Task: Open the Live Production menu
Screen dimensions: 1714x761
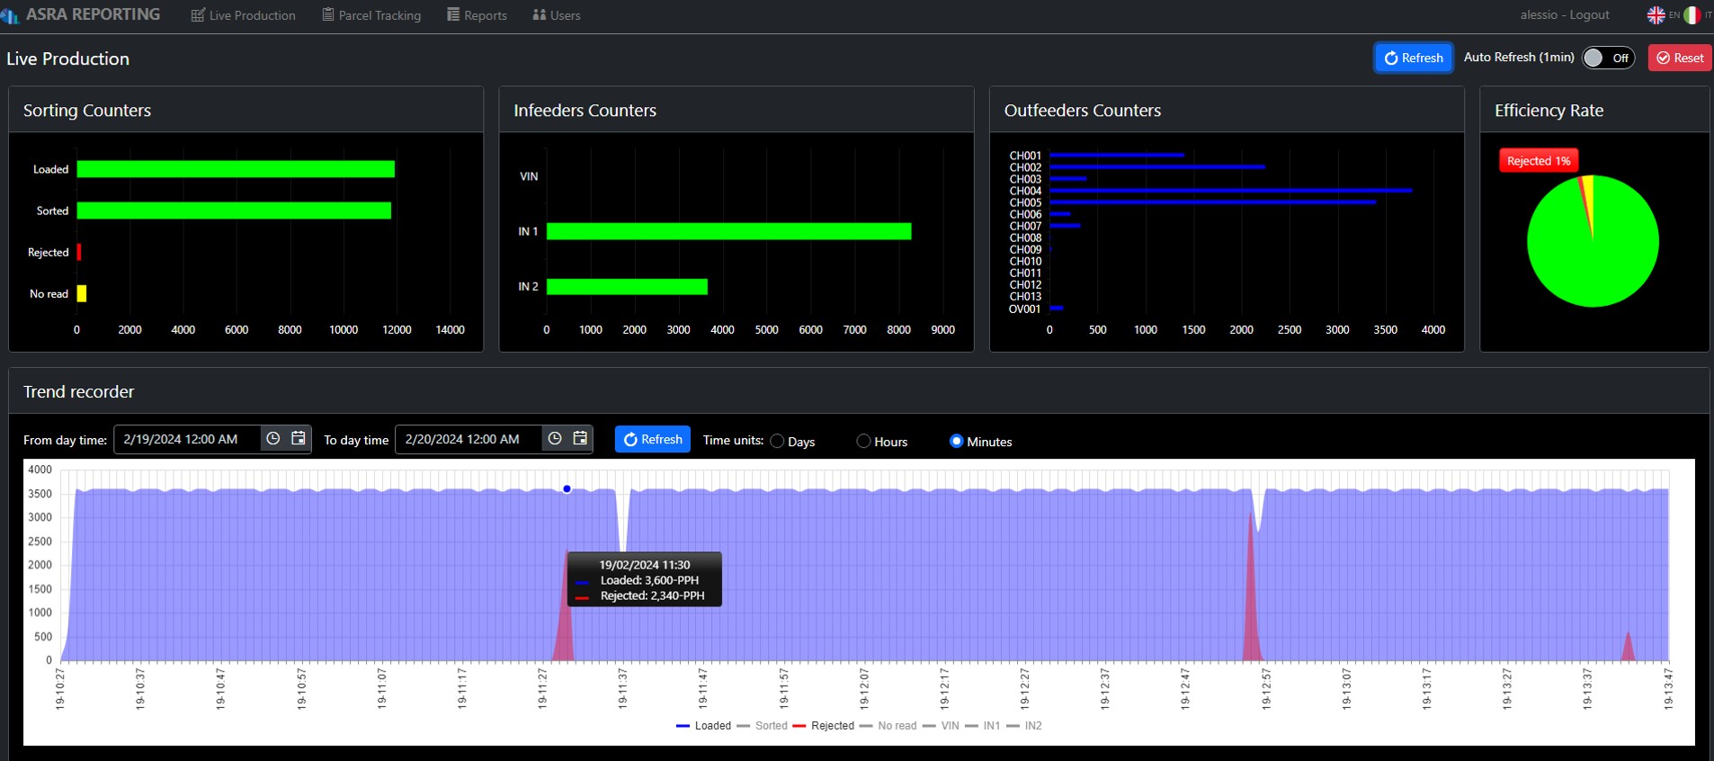Action: [244, 15]
